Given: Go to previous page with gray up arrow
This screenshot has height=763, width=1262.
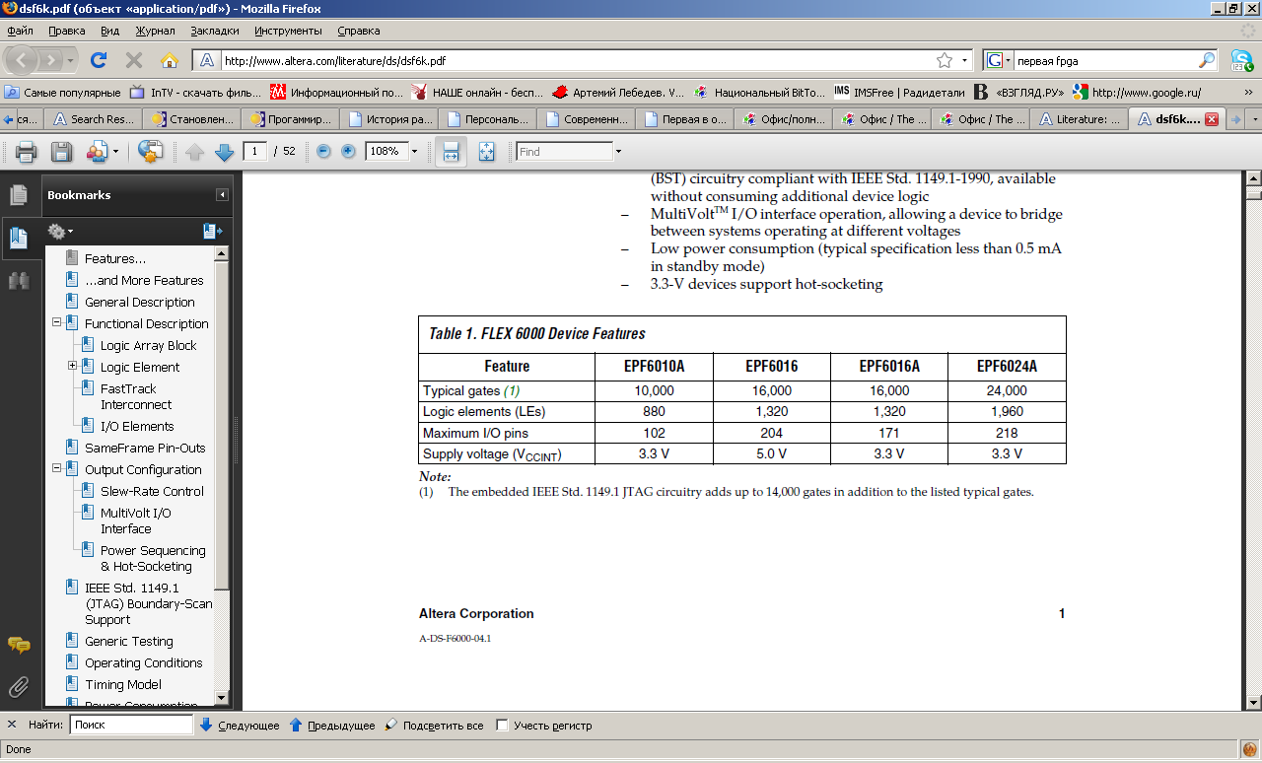Looking at the screenshot, I should [x=194, y=152].
